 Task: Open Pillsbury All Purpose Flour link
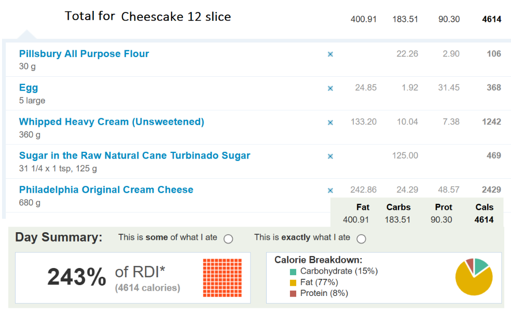[x=84, y=54]
